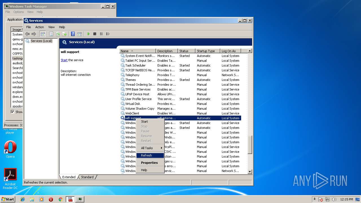Viewport: 361px width, 203px height.
Task: Click the Start button
Action: pos(8,199)
